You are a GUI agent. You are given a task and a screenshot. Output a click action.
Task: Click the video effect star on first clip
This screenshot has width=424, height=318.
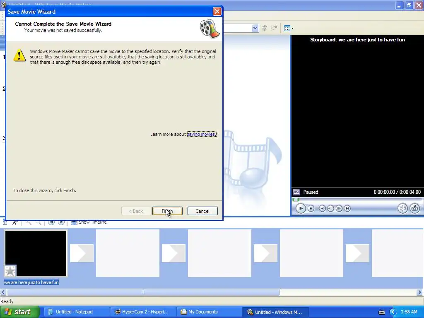pos(10,271)
